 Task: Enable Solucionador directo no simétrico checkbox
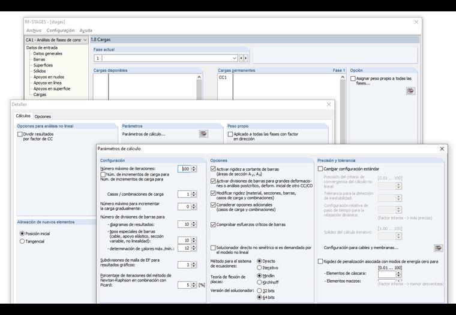point(213,248)
